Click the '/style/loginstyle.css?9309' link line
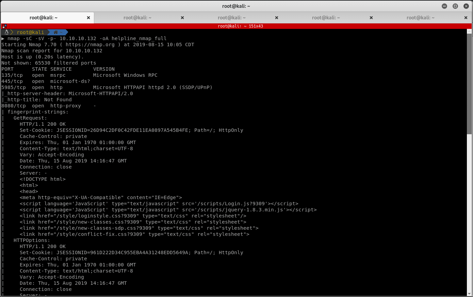 133,216
